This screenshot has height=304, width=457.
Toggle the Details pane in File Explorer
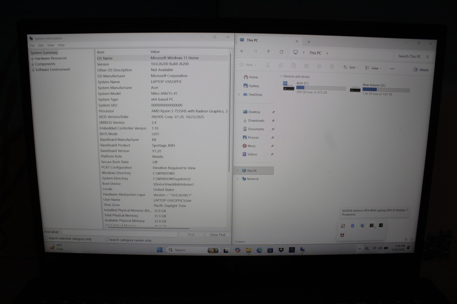pos(421,70)
